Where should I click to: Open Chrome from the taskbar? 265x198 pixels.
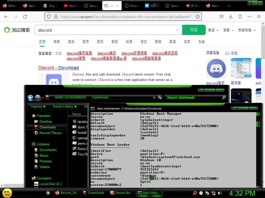[x=48, y=193]
